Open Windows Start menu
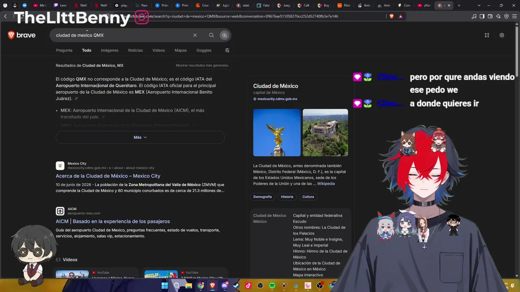The width and height of the screenshot is (520, 292). pyautogui.click(x=165, y=286)
